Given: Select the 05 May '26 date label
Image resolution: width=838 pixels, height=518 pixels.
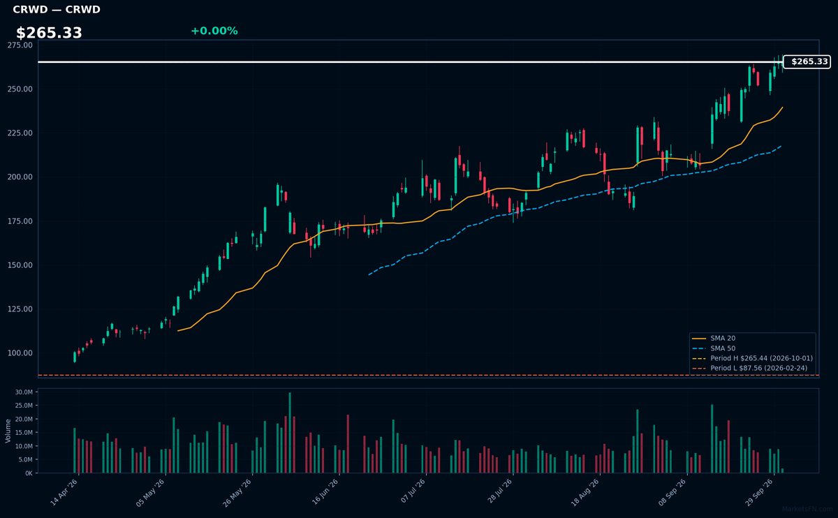Looking at the screenshot, I should point(152,492).
